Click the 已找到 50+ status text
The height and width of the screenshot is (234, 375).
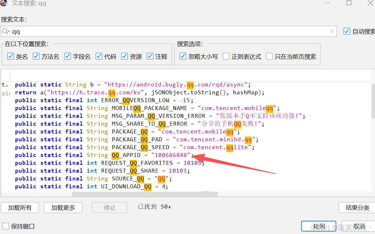pos(154,207)
